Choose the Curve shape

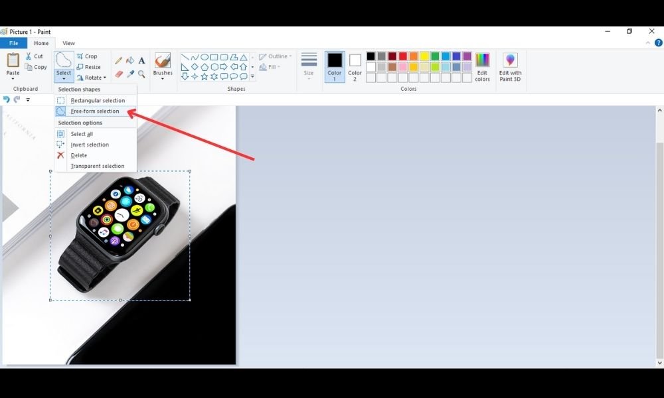(x=195, y=57)
